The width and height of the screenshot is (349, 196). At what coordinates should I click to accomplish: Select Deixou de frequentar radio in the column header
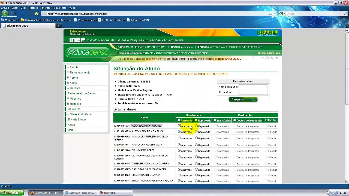[235, 120]
